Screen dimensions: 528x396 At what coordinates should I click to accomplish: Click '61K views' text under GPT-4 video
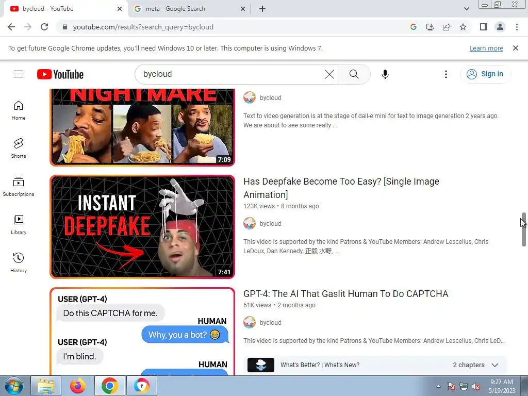click(257, 305)
